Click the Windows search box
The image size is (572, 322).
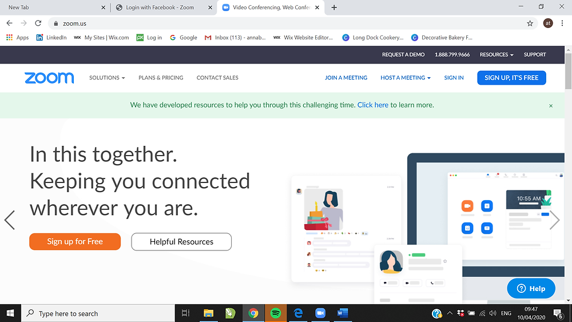pos(98,313)
